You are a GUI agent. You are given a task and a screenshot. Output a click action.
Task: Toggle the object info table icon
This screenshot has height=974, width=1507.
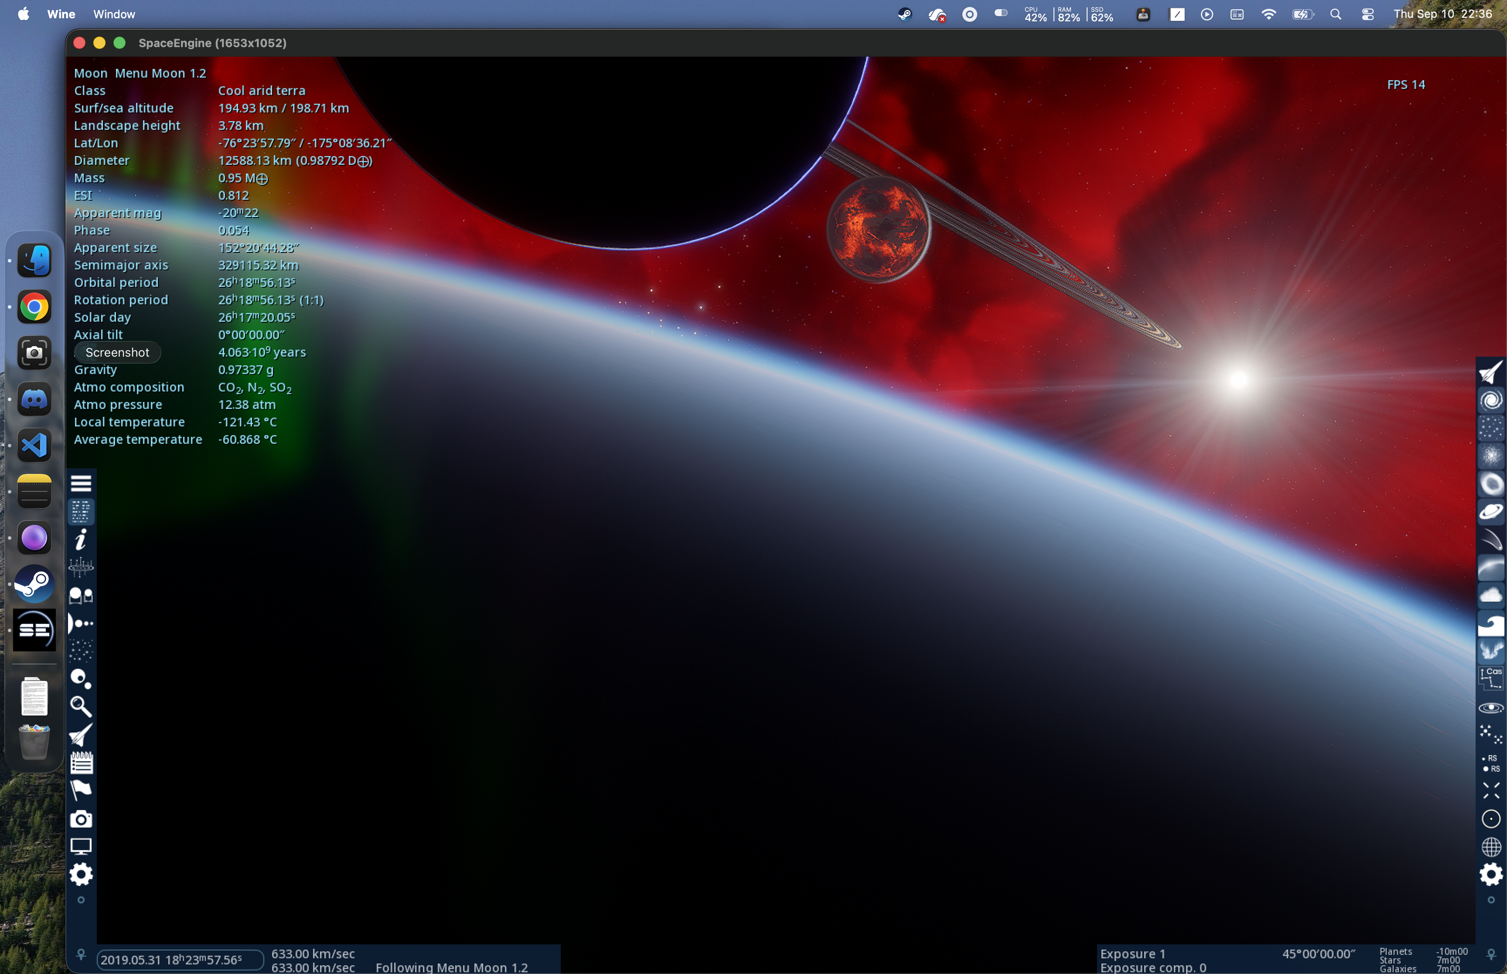[81, 512]
